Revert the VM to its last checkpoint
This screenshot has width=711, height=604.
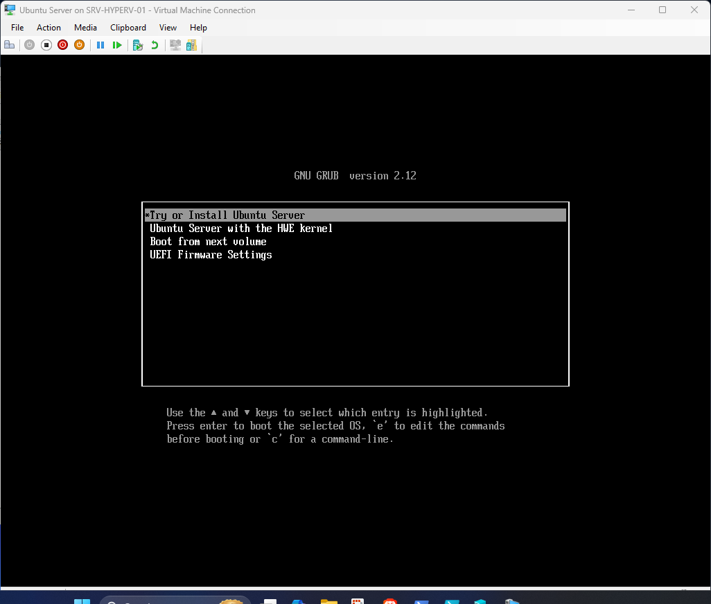[154, 44]
